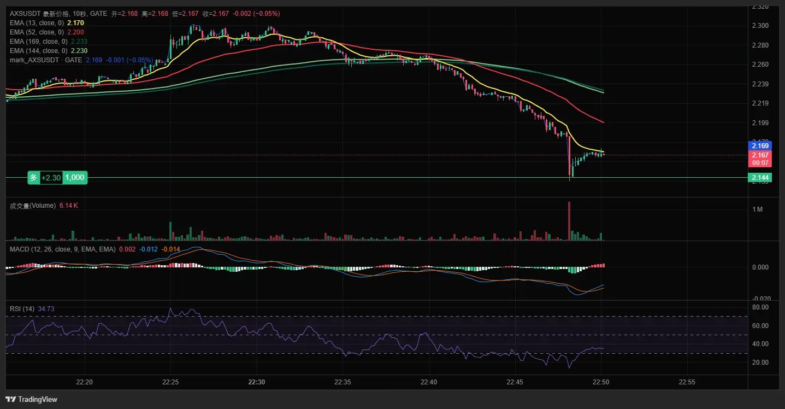785x409 pixels.
Task: Click the 2.300 level on the price axis
Action: click(760, 26)
